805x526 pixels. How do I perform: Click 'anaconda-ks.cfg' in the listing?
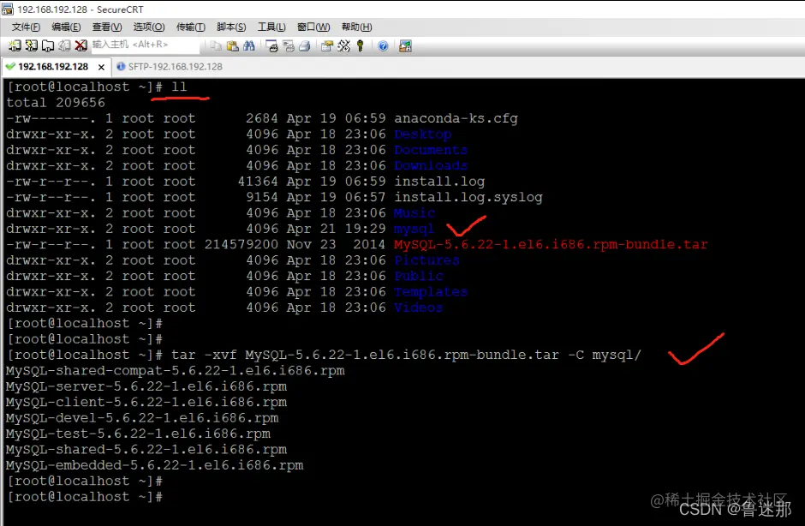[456, 119]
